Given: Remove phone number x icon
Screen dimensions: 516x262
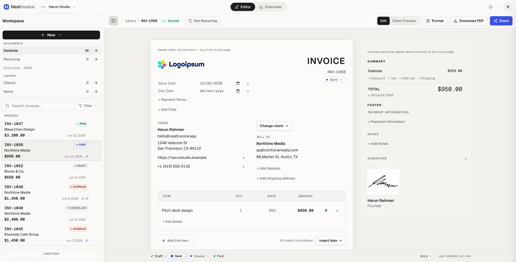Looking at the screenshot, I should tap(244, 167).
